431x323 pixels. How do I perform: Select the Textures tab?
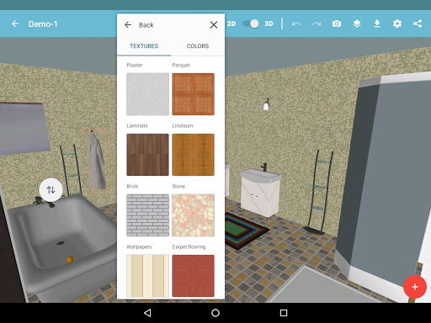[144, 46]
